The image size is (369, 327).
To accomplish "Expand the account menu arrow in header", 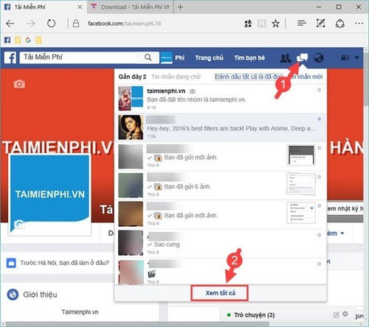I will [x=356, y=58].
